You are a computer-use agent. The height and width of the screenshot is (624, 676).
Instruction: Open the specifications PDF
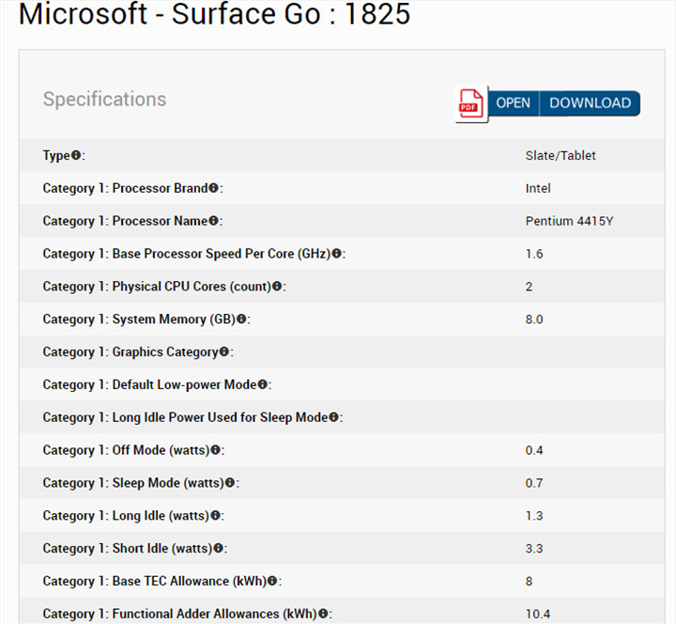(x=513, y=103)
